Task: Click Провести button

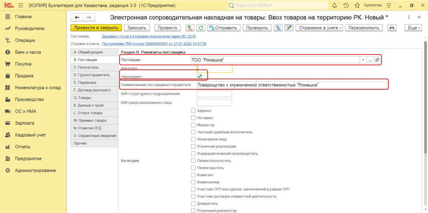Action: [x=168, y=28]
